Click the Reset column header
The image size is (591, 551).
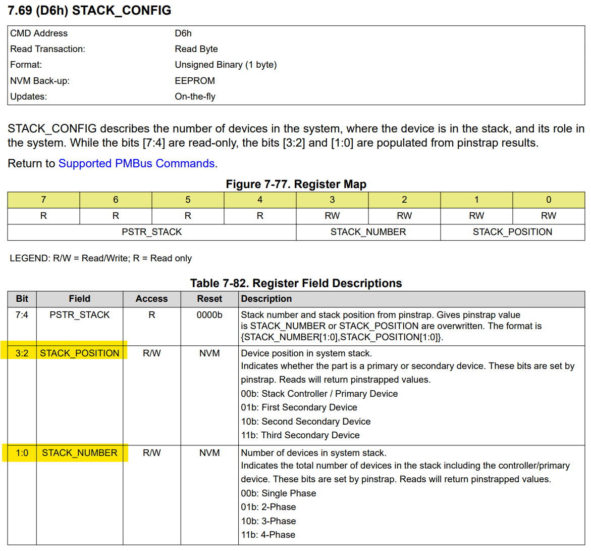(x=209, y=299)
